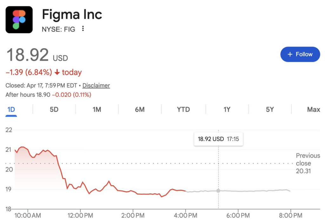Select the YTD tab
The width and height of the screenshot is (325, 224).
[183, 109]
